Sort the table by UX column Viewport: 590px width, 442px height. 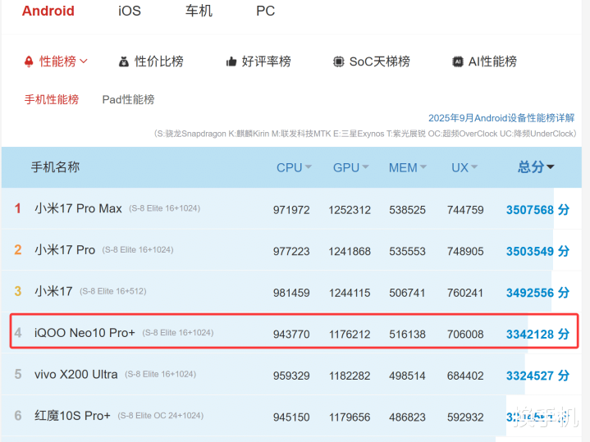point(464,167)
